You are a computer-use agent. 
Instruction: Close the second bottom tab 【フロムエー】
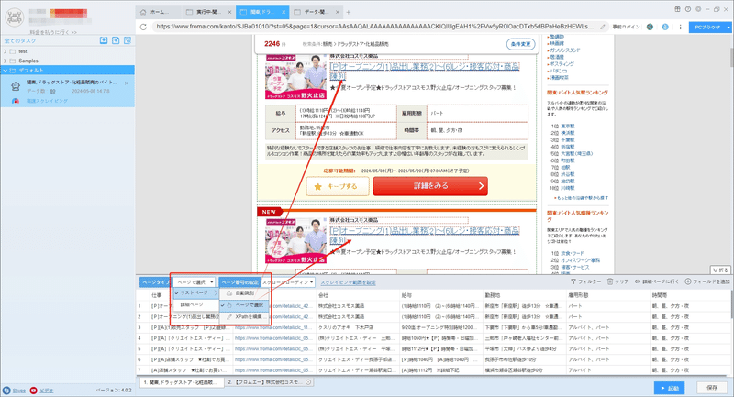[308, 382]
